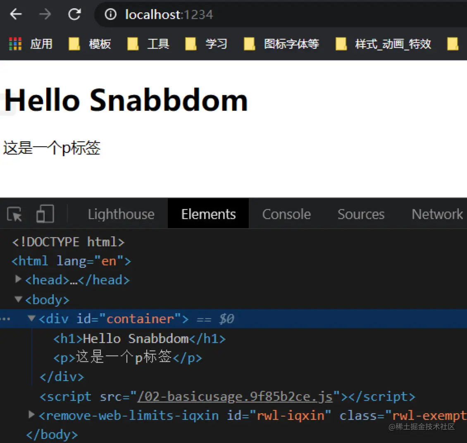The height and width of the screenshot is (443, 467).
Task: Switch to the Lighthouse tab
Action: tap(121, 214)
